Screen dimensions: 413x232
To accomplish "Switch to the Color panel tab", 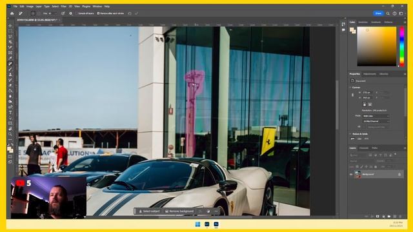I will pyautogui.click(x=352, y=23).
